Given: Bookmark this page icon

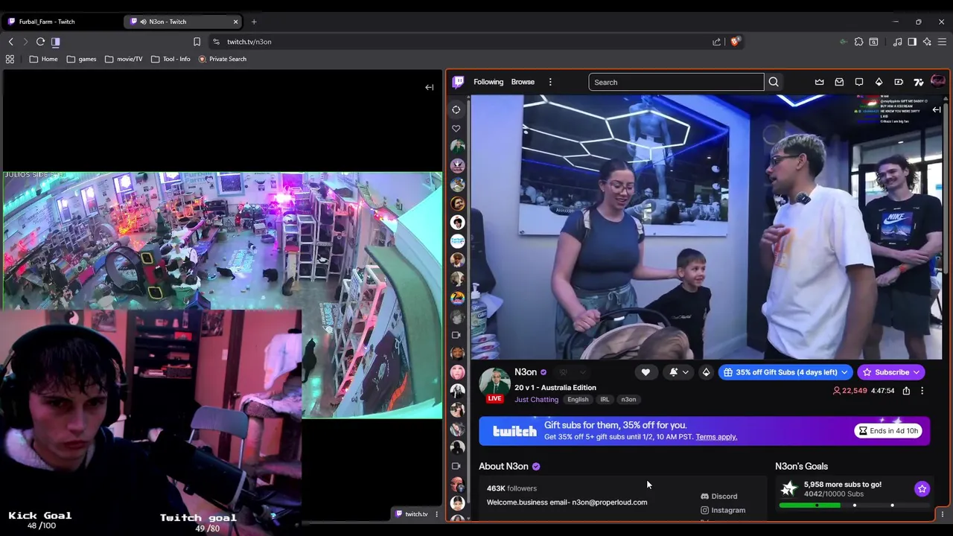Looking at the screenshot, I should [x=197, y=42].
